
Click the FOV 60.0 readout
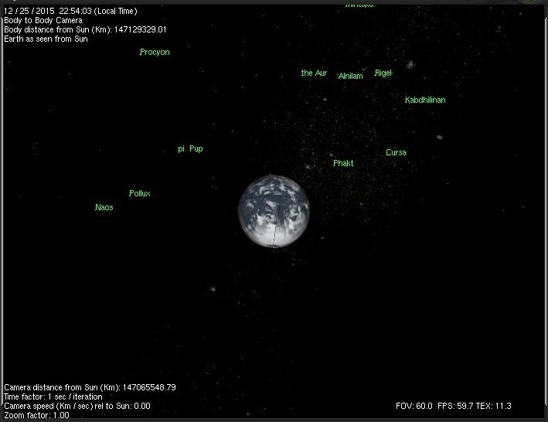click(414, 406)
